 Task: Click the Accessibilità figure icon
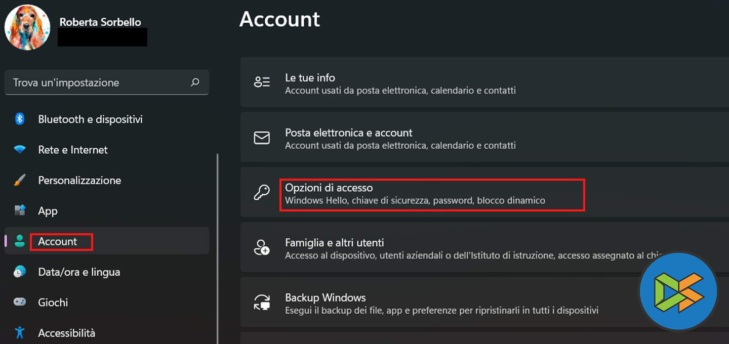pyautogui.click(x=20, y=332)
